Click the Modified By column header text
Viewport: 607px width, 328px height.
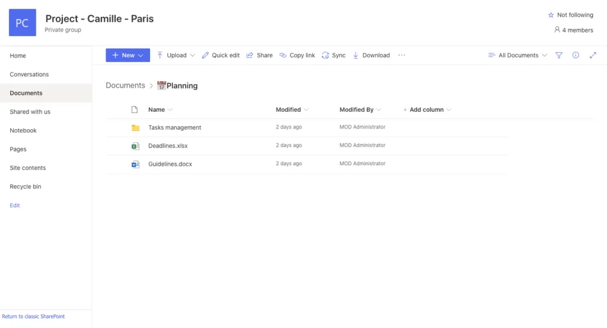tap(356, 110)
